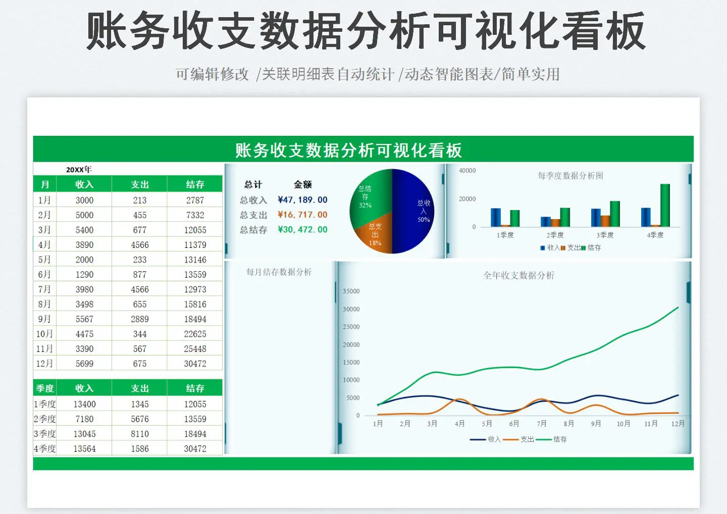Select the 1月 income cell showing 3000
This screenshot has height=514, width=727.
84,200
